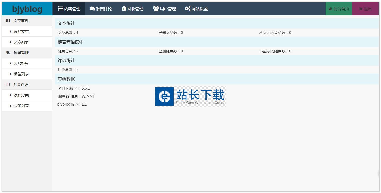The height and width of the screenshot is (193, 381).
Task: Open the 添加标签 sidebar item
Action: pyautogui.click(x=21, y=63)
